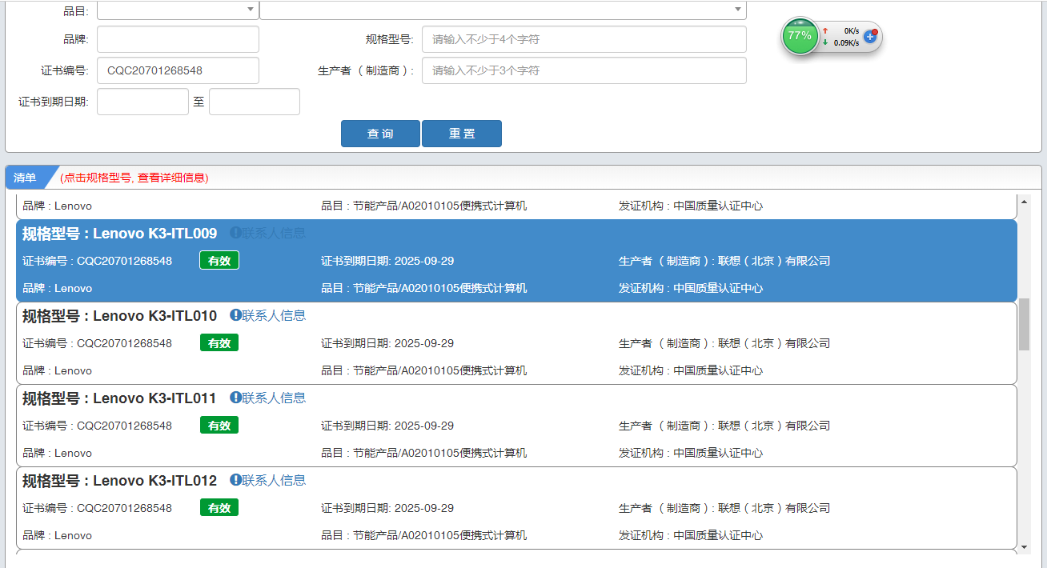Click into the 规格型号 search field

(x=584, y=39)
